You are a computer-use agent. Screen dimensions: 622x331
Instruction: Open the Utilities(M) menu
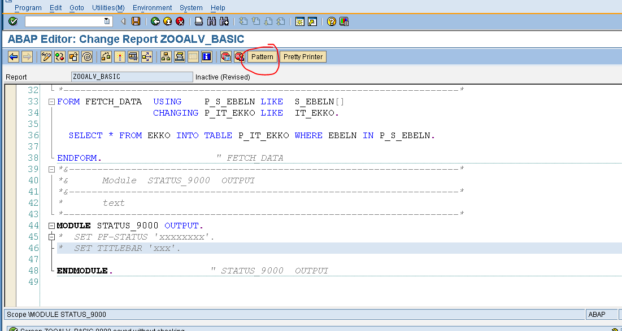[x=107, y=7]
